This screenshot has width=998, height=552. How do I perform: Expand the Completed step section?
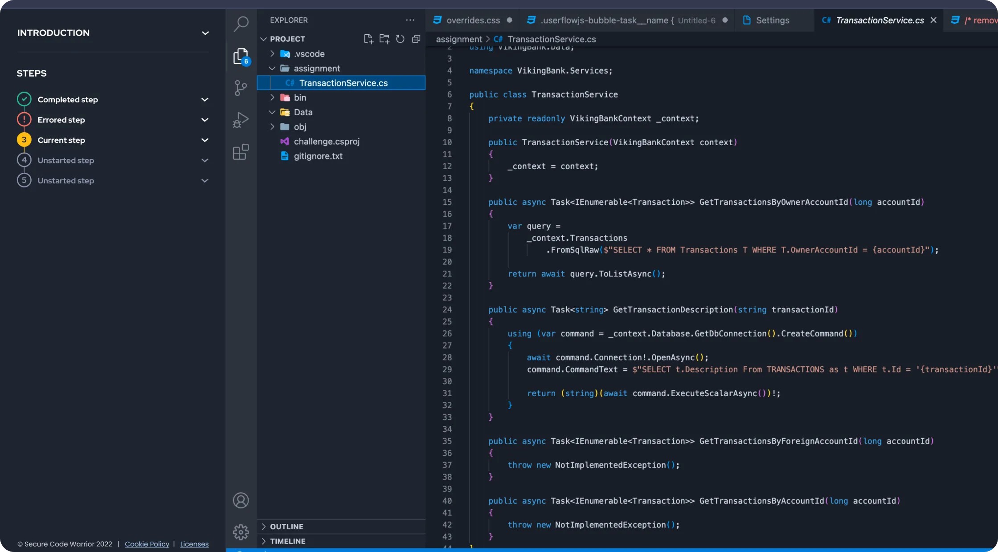[x=205, y=100]
